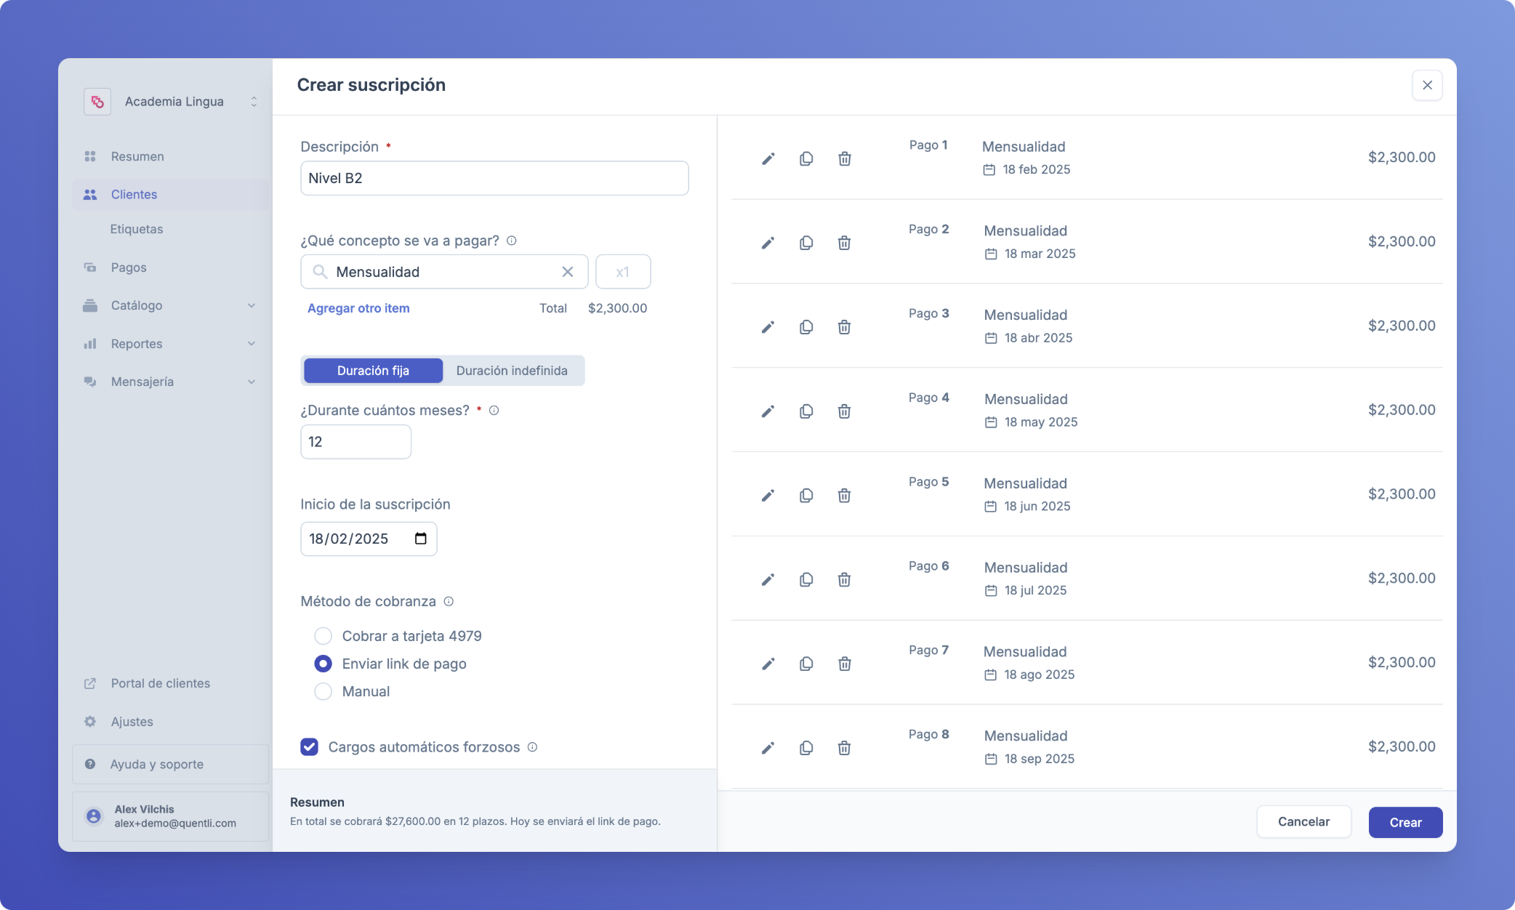This screenshot has width=1515, height=910.
Task: Open the calendar picker in the start date field
Action: (x=420, y=539)
